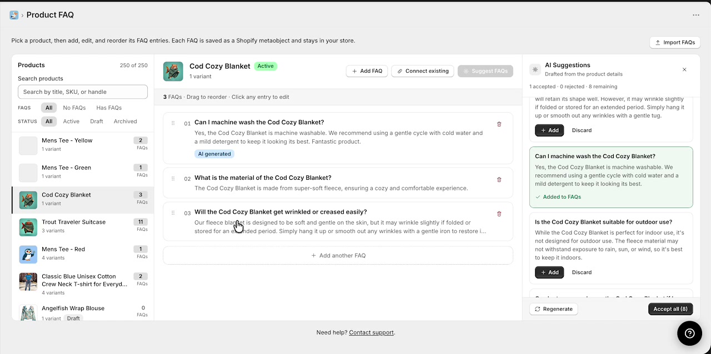Click the 250 of 250 product count

[x=134, y=65]
